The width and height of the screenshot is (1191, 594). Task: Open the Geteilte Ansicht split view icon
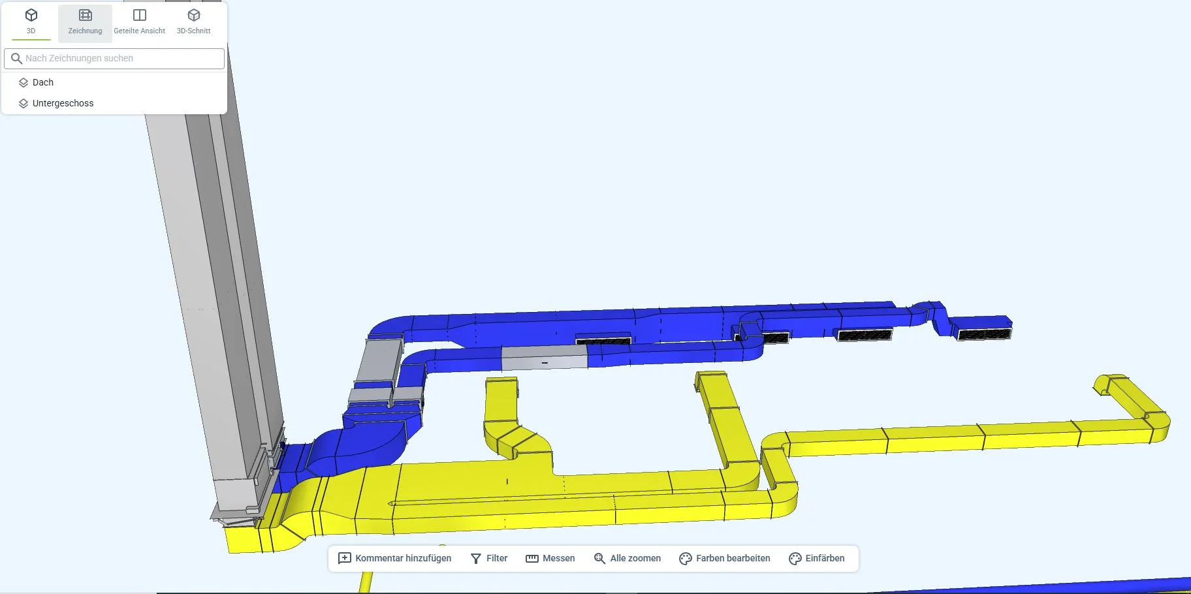pyautogui.click(x=139, y=15)
